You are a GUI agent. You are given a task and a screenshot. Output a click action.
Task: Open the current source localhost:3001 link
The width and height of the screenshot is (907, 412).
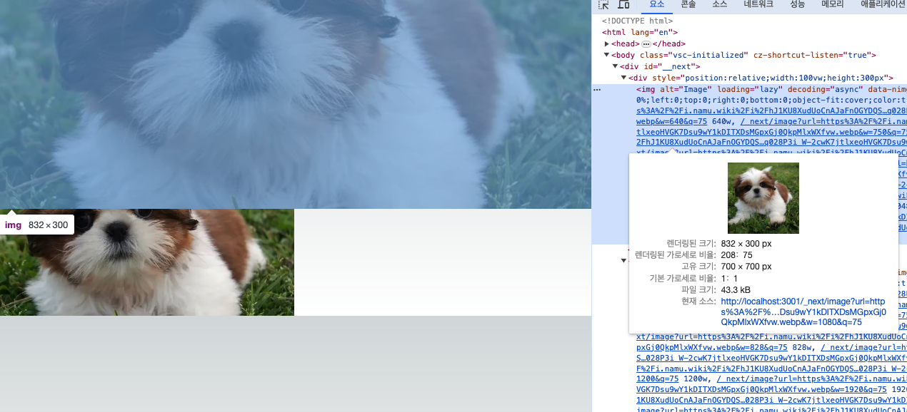803,312
